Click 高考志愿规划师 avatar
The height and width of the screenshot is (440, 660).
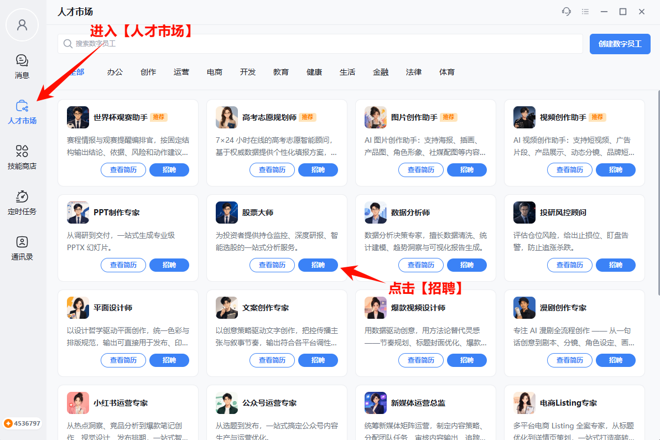226,117
